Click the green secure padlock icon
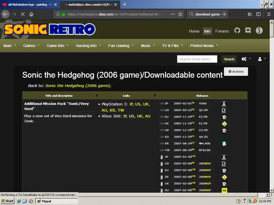Screen dimensions: 274x205 tap(63, 14)
